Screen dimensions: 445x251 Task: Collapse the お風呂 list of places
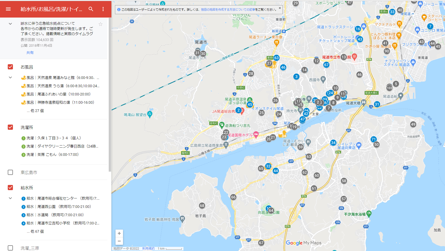10,77
